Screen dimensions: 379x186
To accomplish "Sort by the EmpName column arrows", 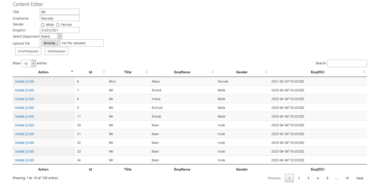I will [x=213, y=72].
